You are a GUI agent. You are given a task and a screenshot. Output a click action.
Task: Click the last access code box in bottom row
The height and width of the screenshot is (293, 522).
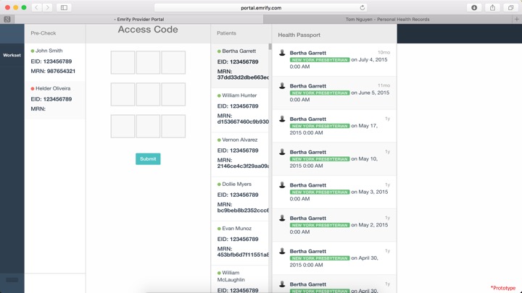pos(173,126)
